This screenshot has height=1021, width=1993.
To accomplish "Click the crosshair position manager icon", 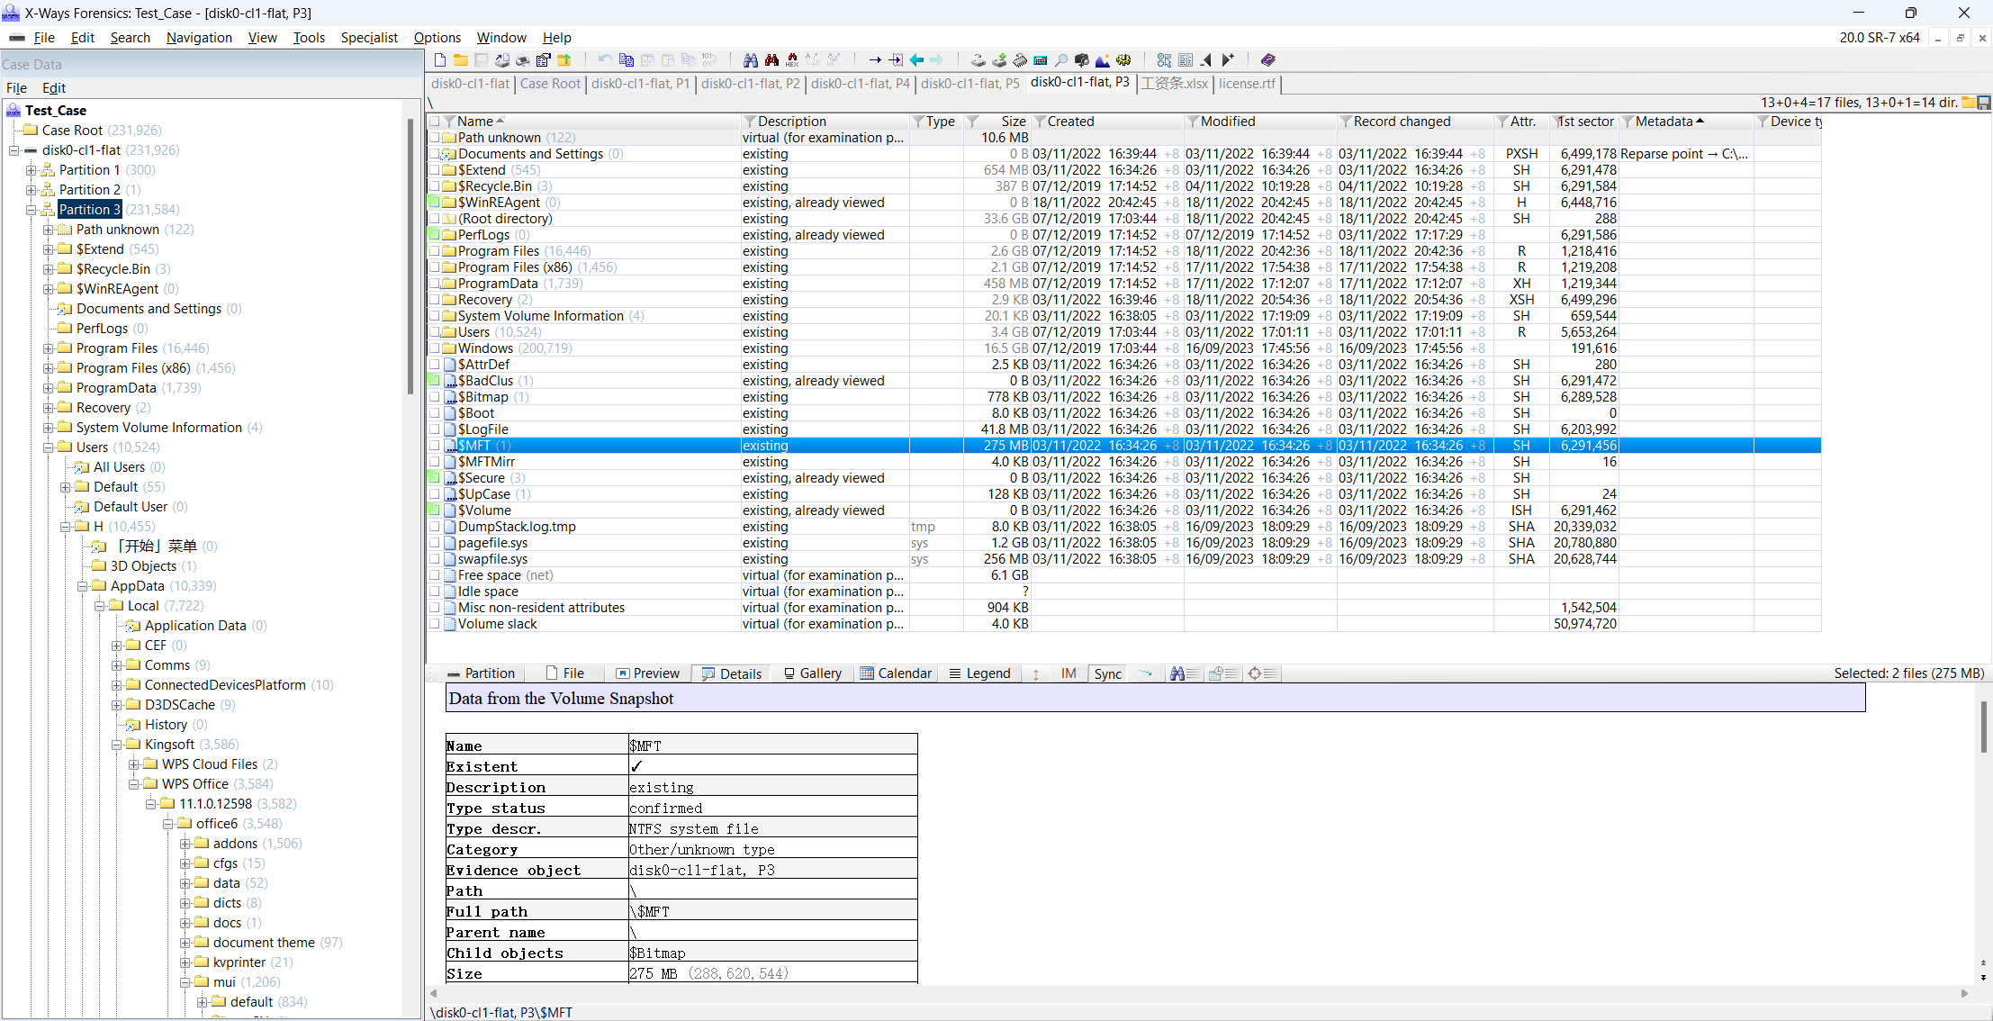I will click(1263, 673).
